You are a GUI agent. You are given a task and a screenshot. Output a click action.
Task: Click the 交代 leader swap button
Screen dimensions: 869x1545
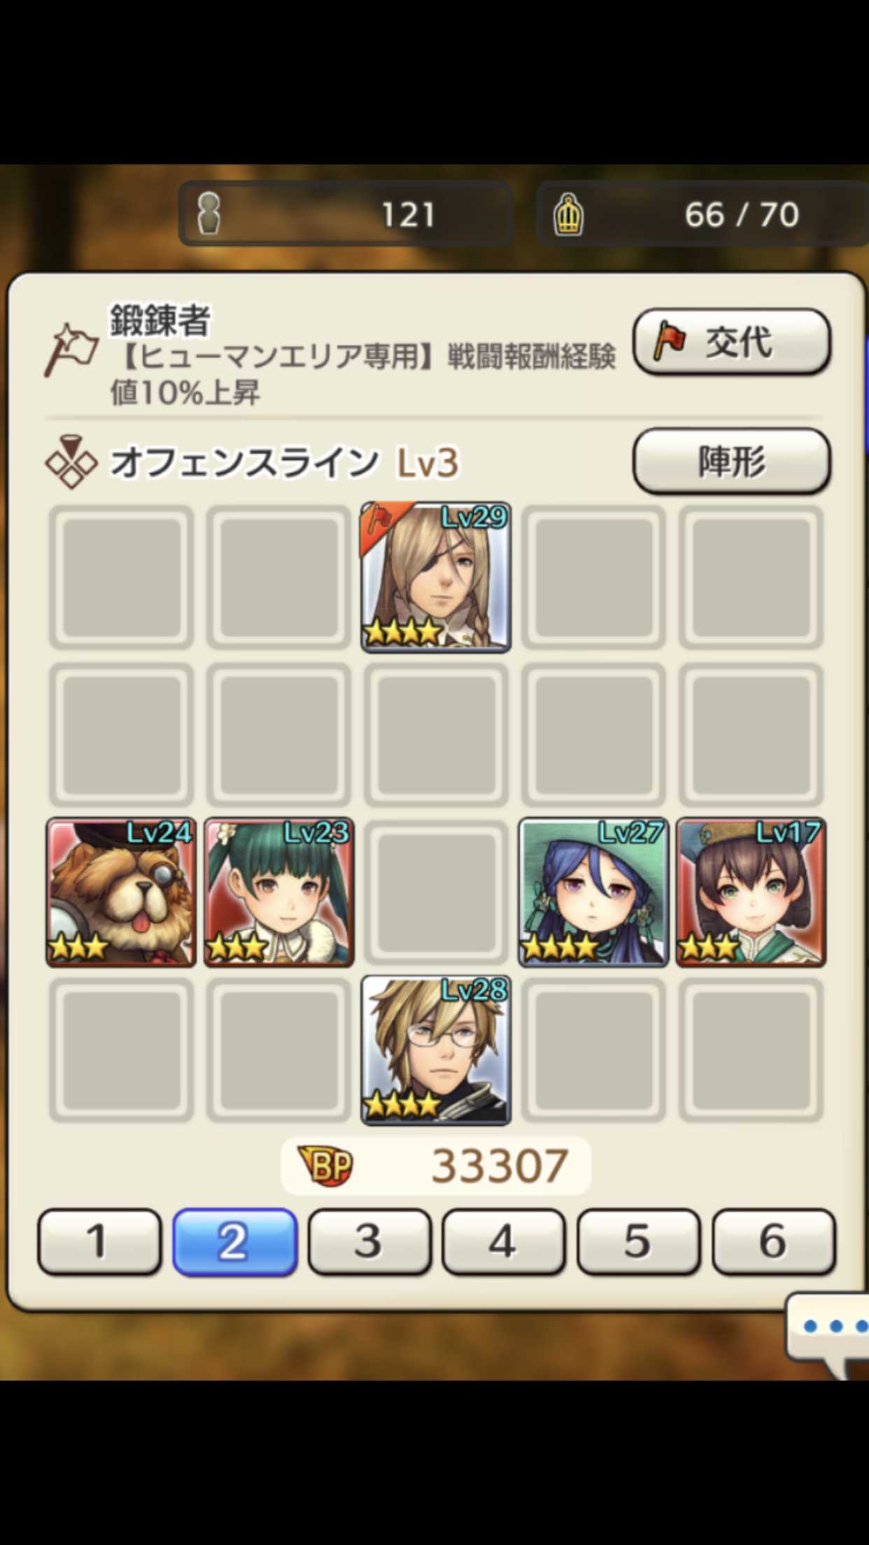point(732,341)
